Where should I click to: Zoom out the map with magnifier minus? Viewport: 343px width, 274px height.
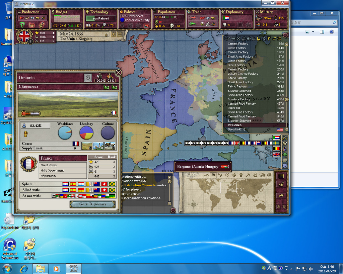coord(284,207)
